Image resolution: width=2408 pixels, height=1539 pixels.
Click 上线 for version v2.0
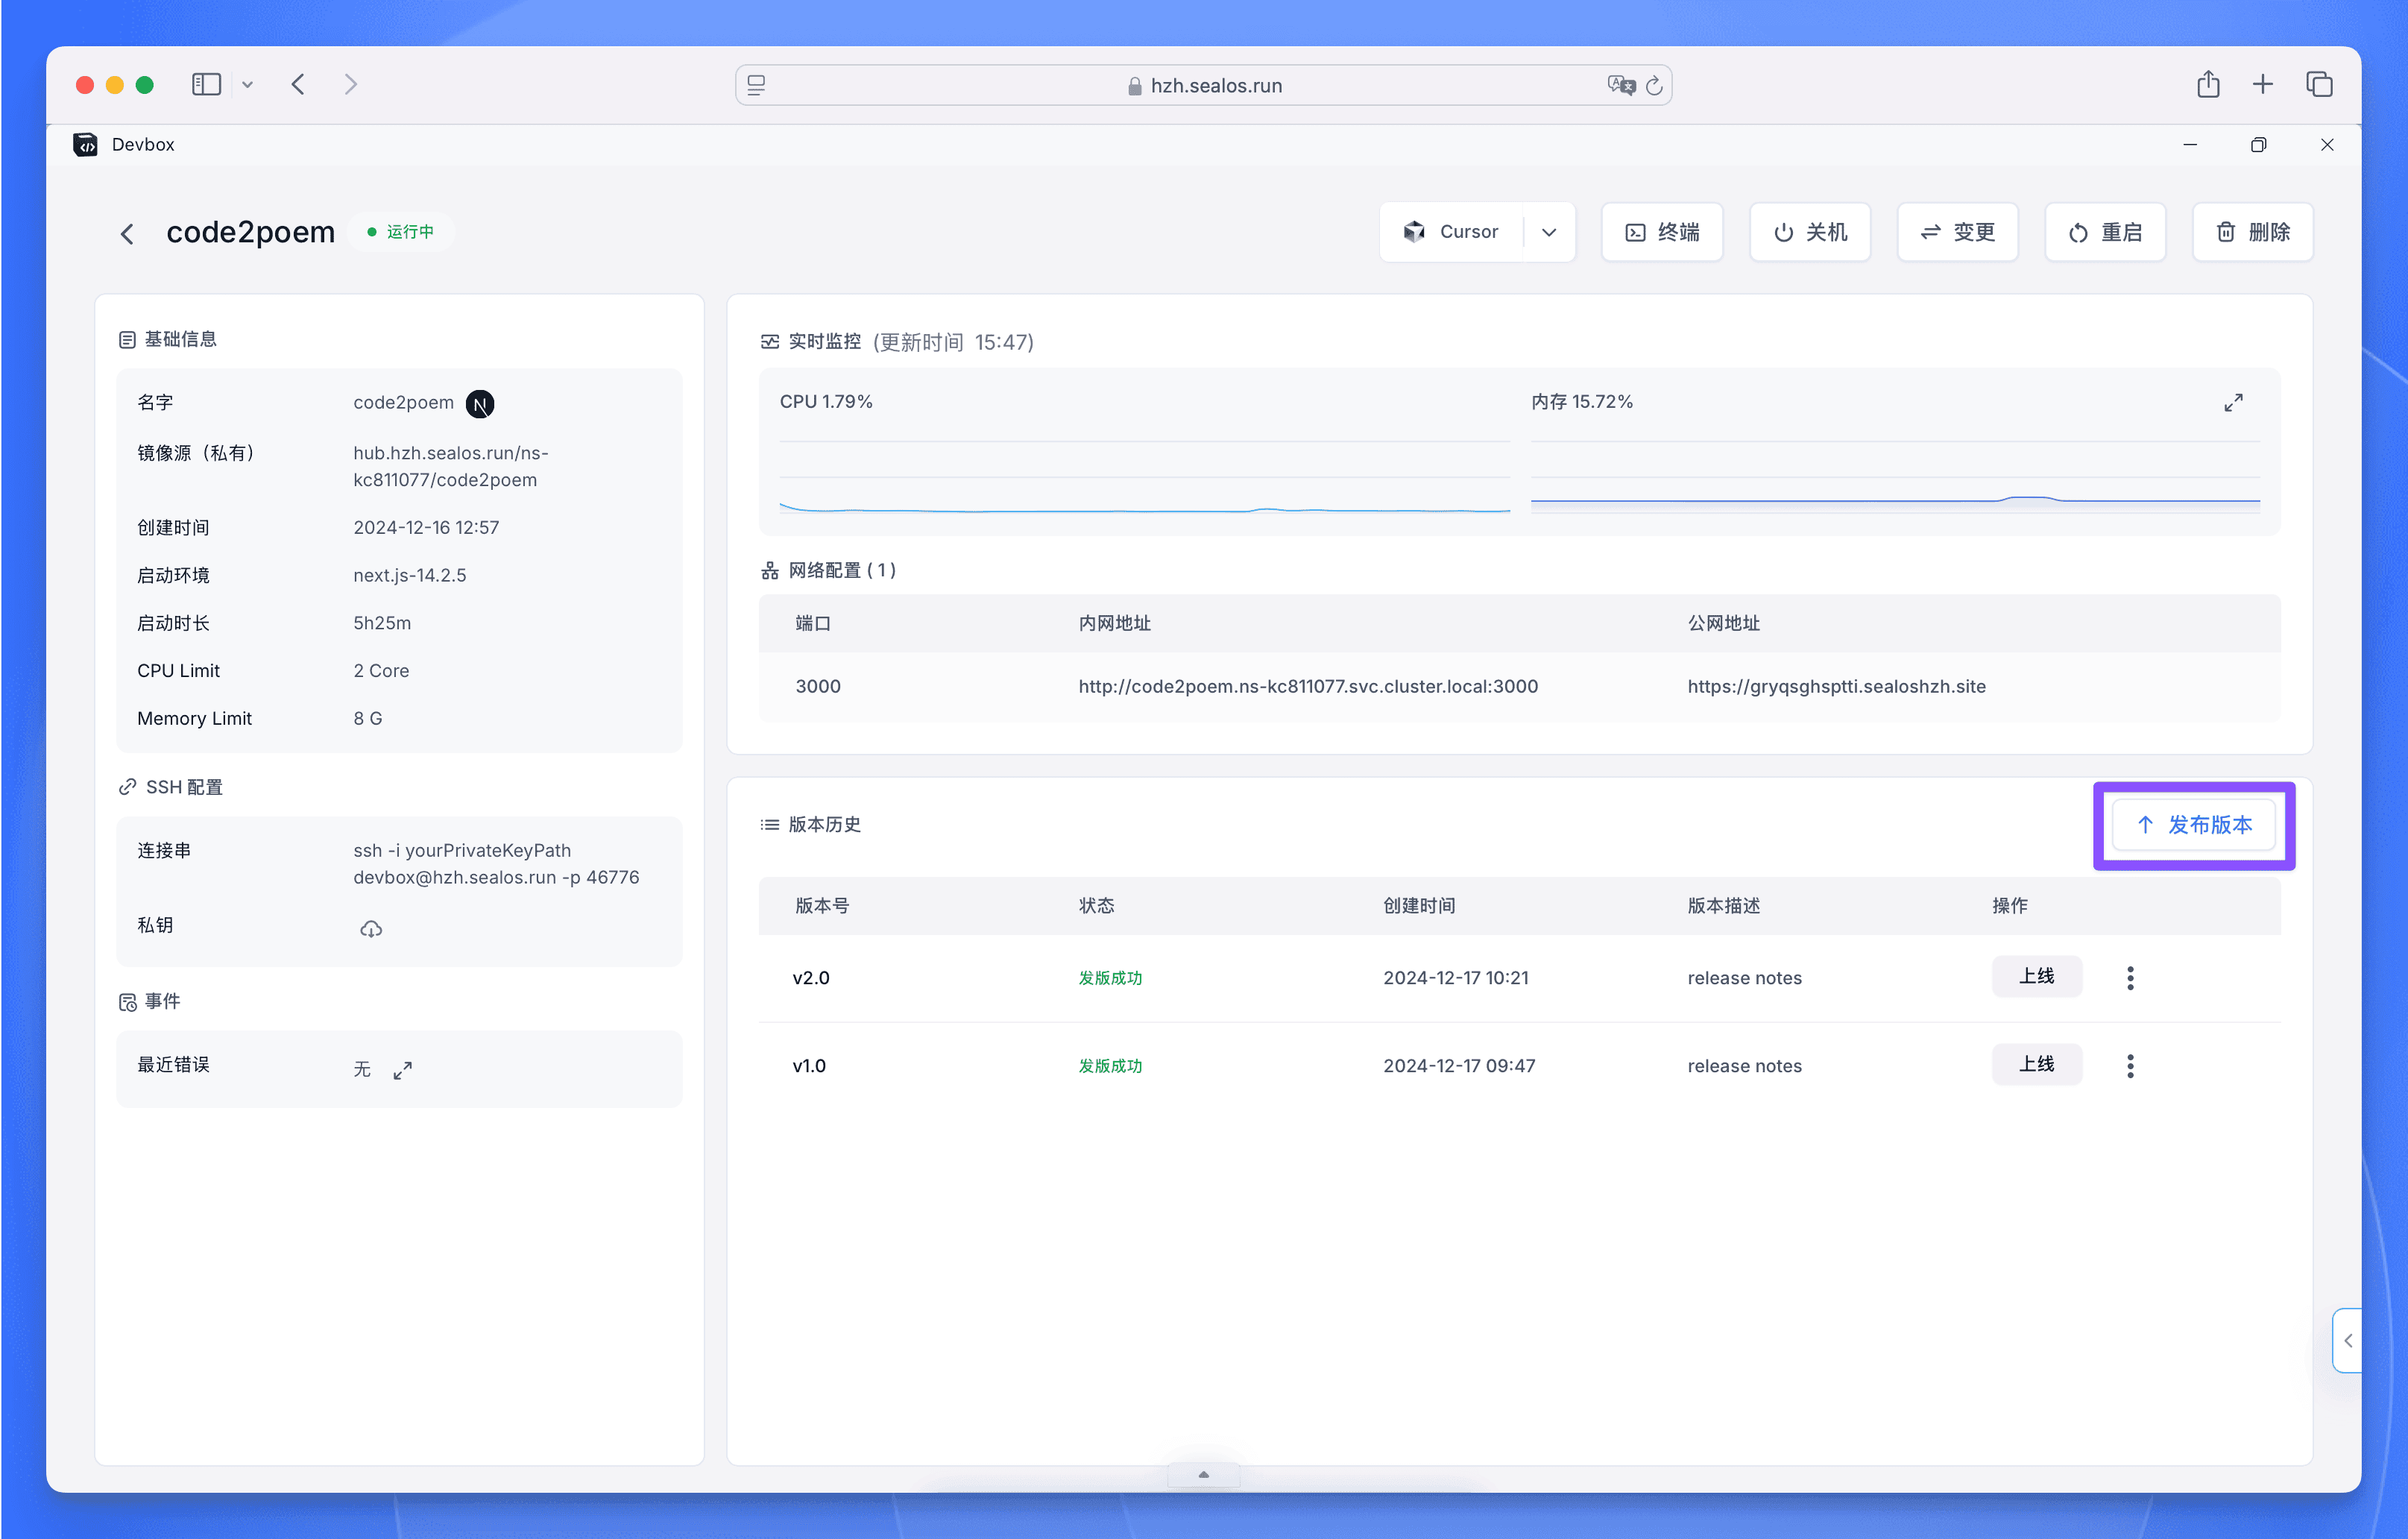point(2037,976)
